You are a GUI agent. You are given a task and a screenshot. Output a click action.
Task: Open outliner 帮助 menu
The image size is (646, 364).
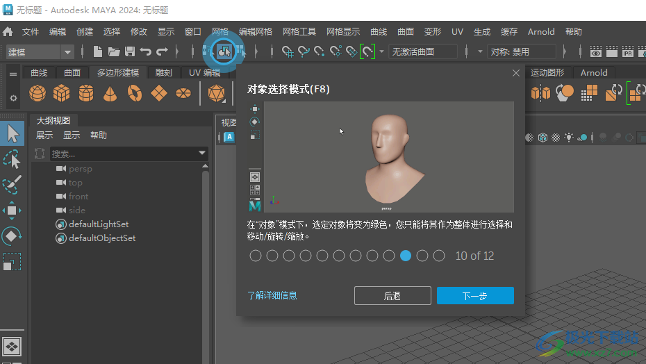(99, 135)
